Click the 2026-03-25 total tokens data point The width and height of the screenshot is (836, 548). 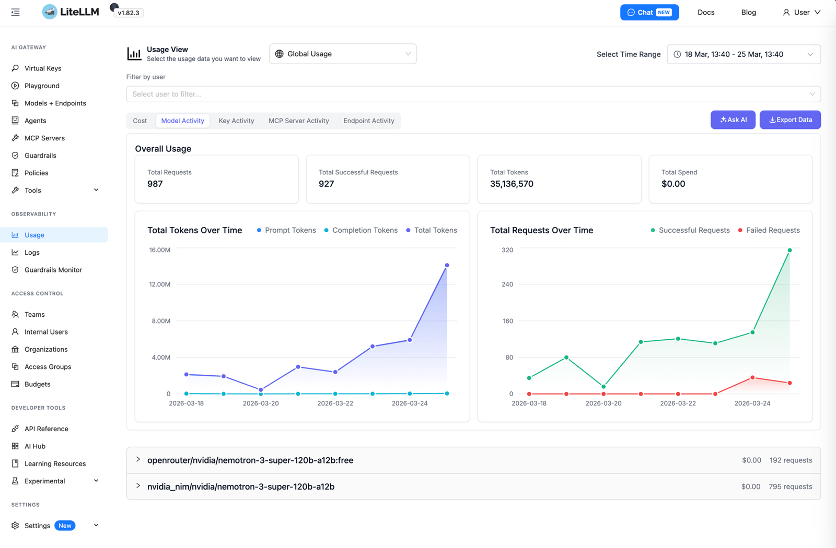point(447,265)
